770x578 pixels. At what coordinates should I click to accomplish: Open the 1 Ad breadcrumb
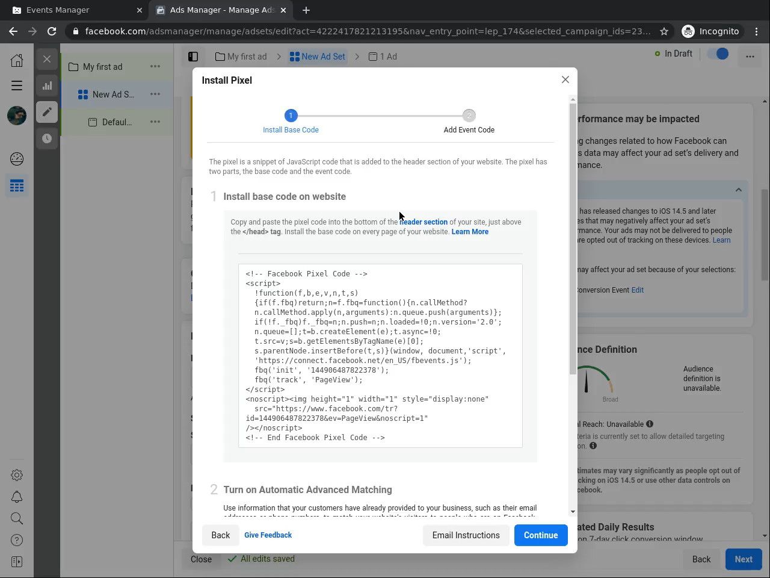(x=383, y=57)
